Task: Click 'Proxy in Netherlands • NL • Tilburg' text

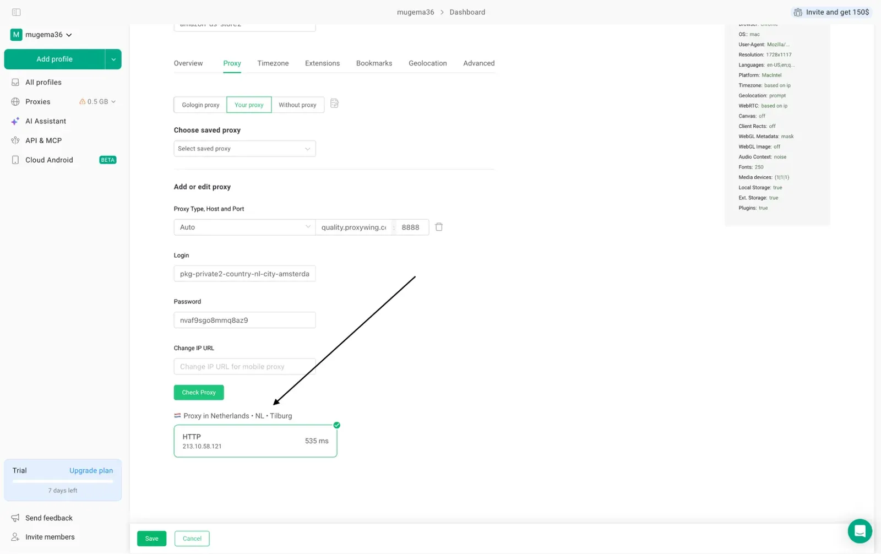Action: pyautogui.click(x=238, y=416)
